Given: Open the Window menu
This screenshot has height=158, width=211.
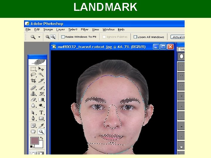Looking at the screenshot, I should coord(108,30).
